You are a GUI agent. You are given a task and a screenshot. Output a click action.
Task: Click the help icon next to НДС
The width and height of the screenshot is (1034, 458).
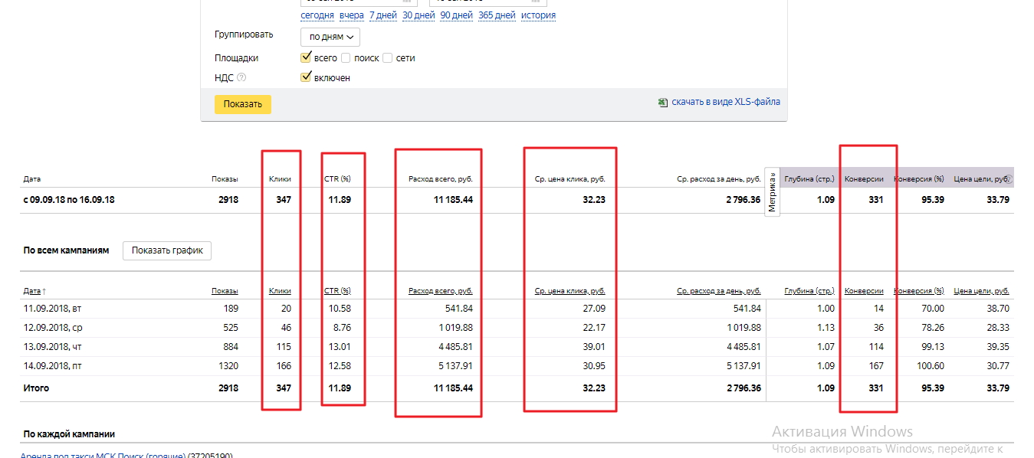point(241,77)
